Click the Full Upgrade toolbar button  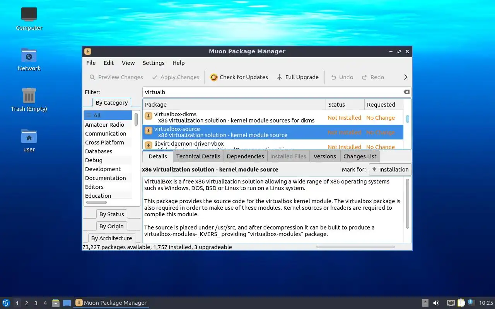298,77
